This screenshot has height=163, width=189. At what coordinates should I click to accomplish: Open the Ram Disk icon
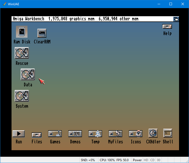pyautogui.click(x=22, y=32)
